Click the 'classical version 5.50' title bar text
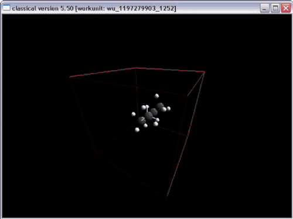Screen dimensions: 293x219 click(43, 8)
